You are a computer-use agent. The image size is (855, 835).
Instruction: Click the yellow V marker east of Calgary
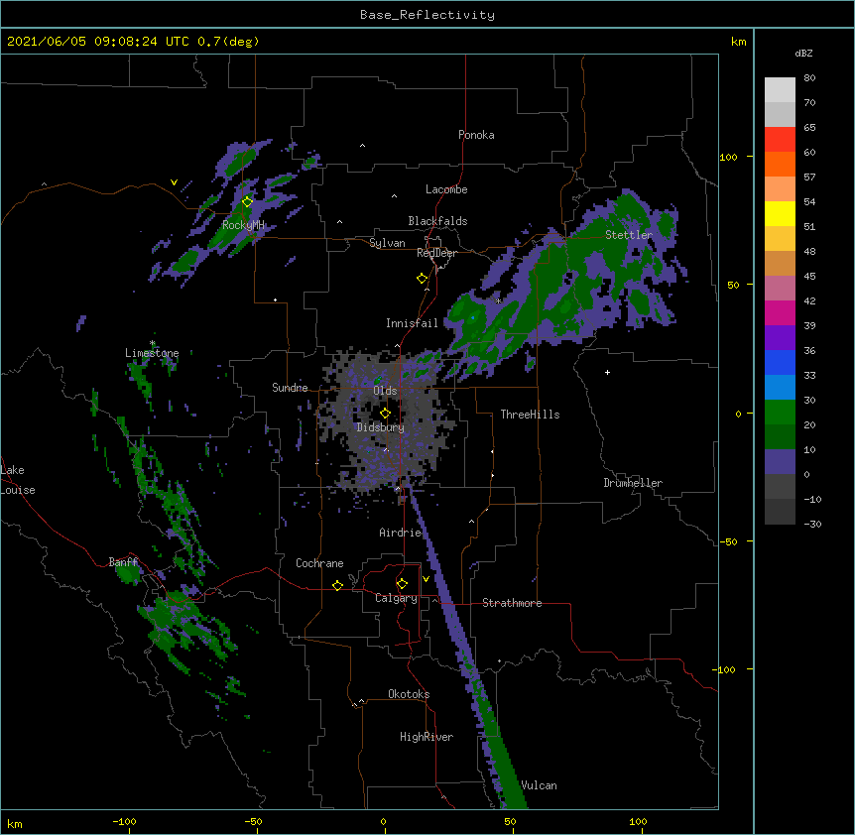click(426, 579)
